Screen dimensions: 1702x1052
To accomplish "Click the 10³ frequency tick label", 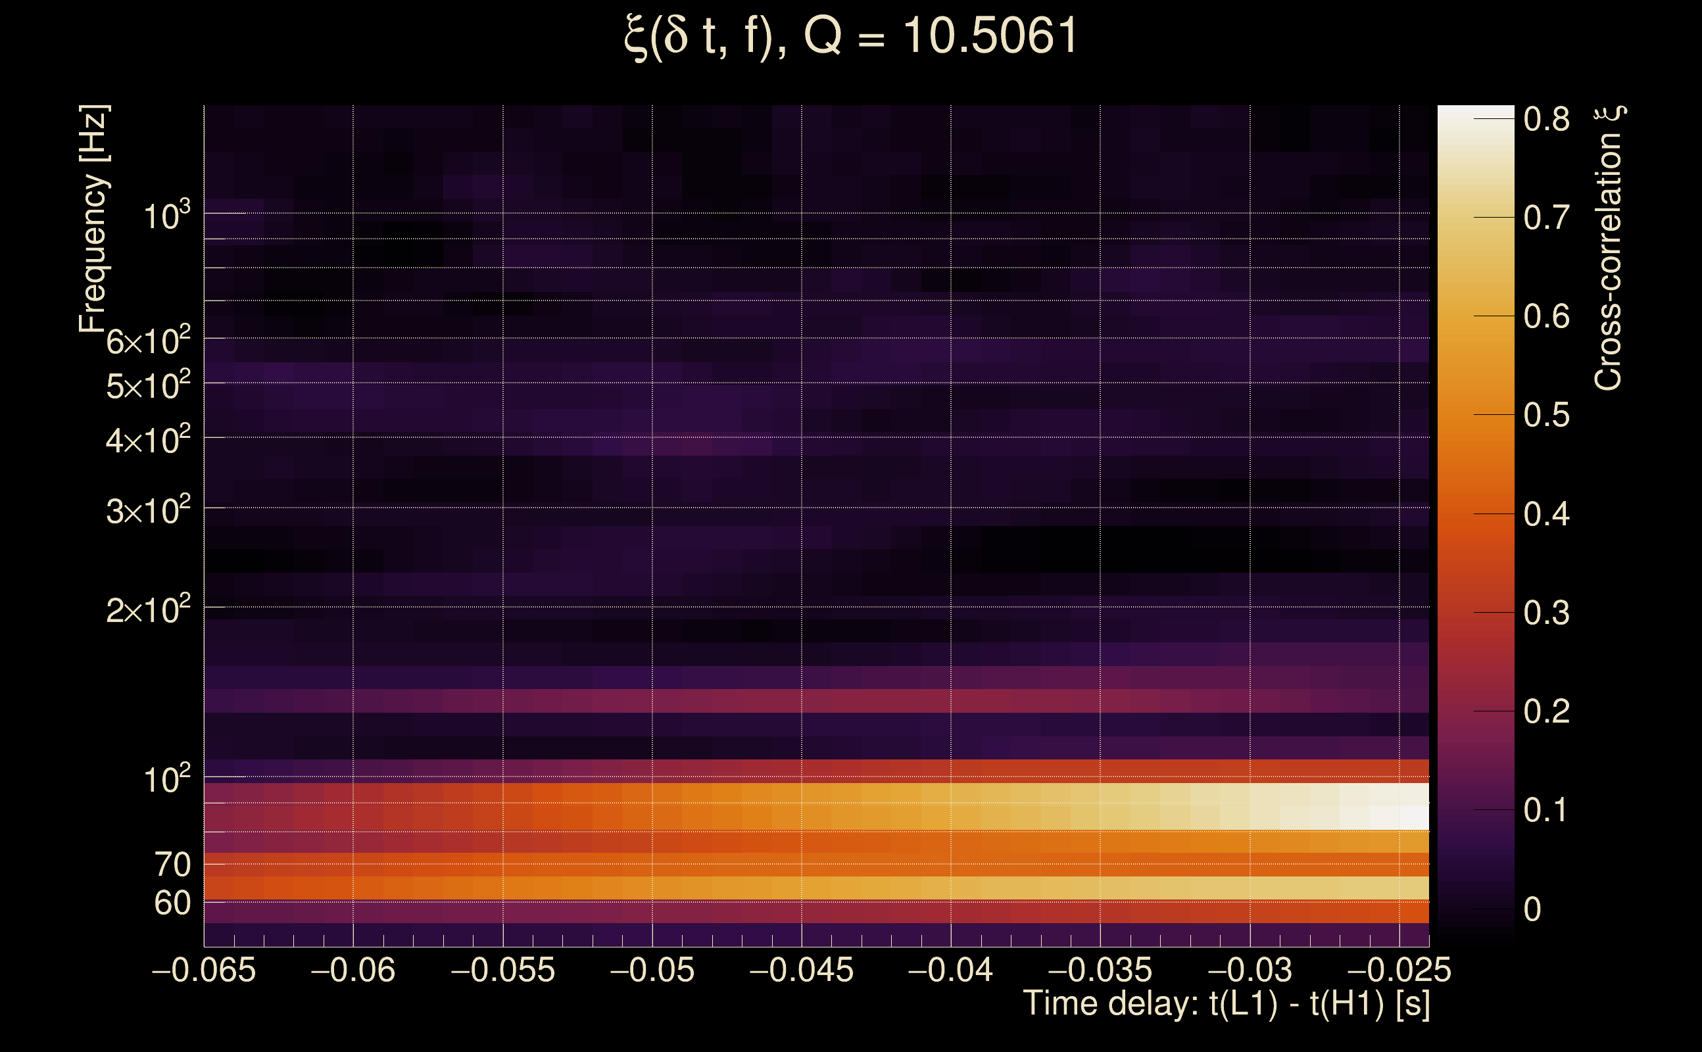I will (166, 216).
